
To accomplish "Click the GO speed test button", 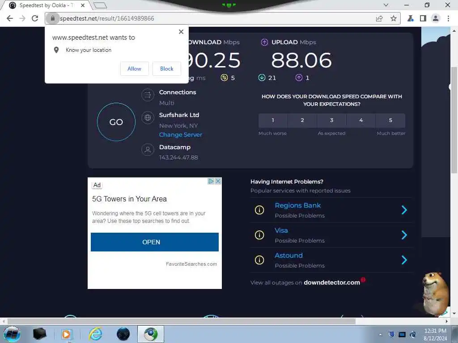I will [x=116, y=122].
